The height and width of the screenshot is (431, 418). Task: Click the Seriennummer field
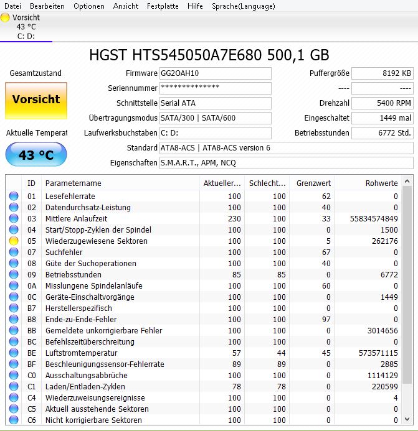[x=216, y=88]
